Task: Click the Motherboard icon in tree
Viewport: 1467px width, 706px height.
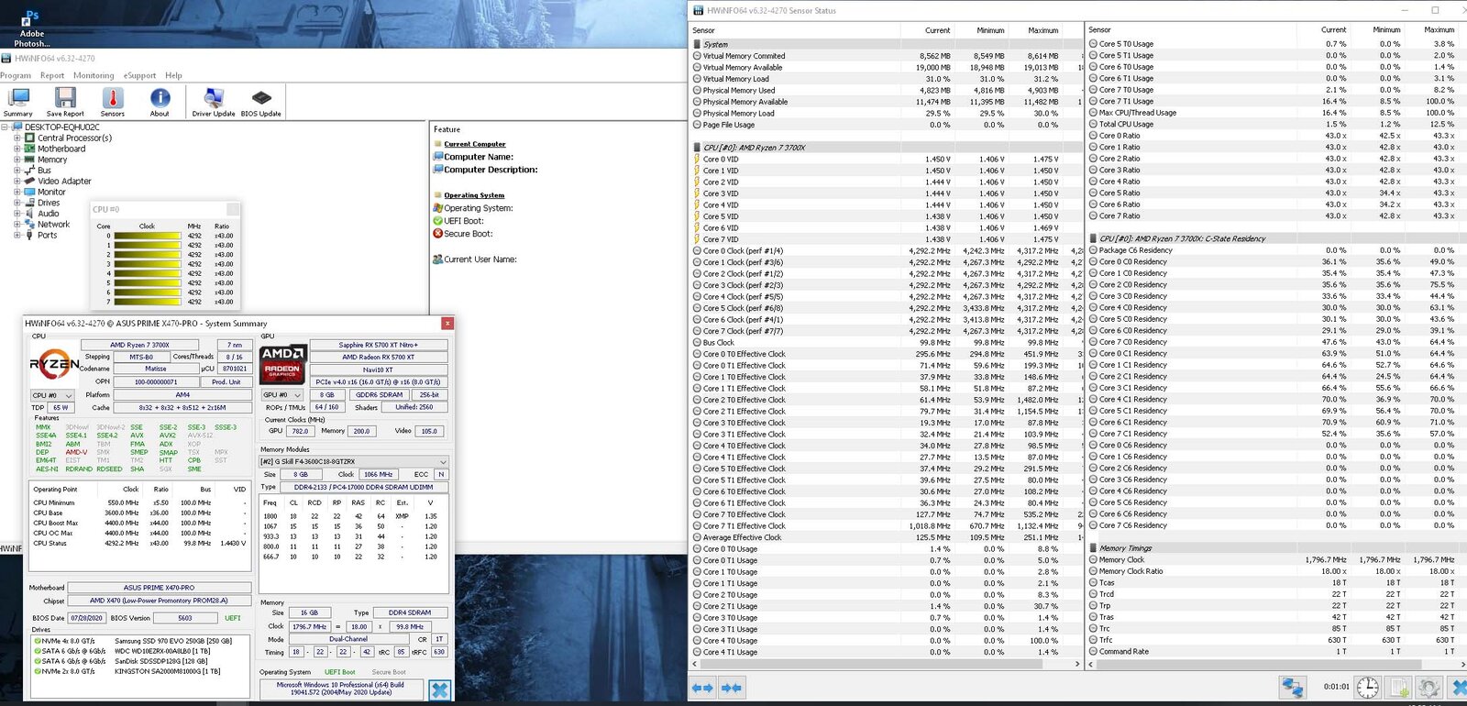Action: [x=30, y=149]
